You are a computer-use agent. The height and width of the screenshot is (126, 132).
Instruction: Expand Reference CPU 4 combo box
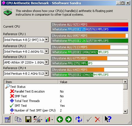(x=47, y=74)
